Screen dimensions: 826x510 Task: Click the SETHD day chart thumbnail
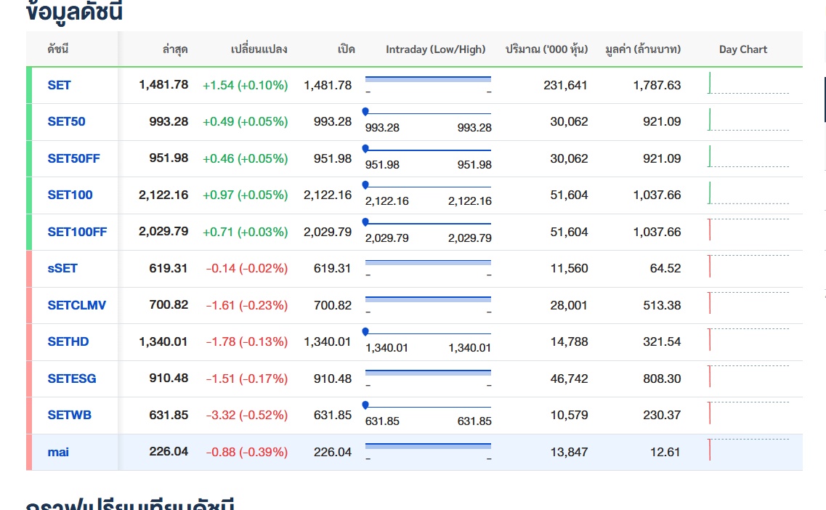[748, 341]
